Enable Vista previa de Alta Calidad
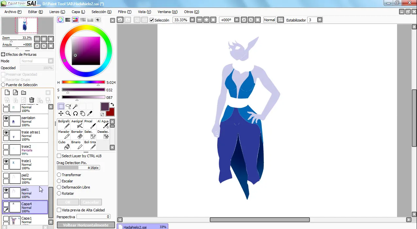Image resolution: width=417 pixels, height=229 pixels. click(x=59, y=210)
